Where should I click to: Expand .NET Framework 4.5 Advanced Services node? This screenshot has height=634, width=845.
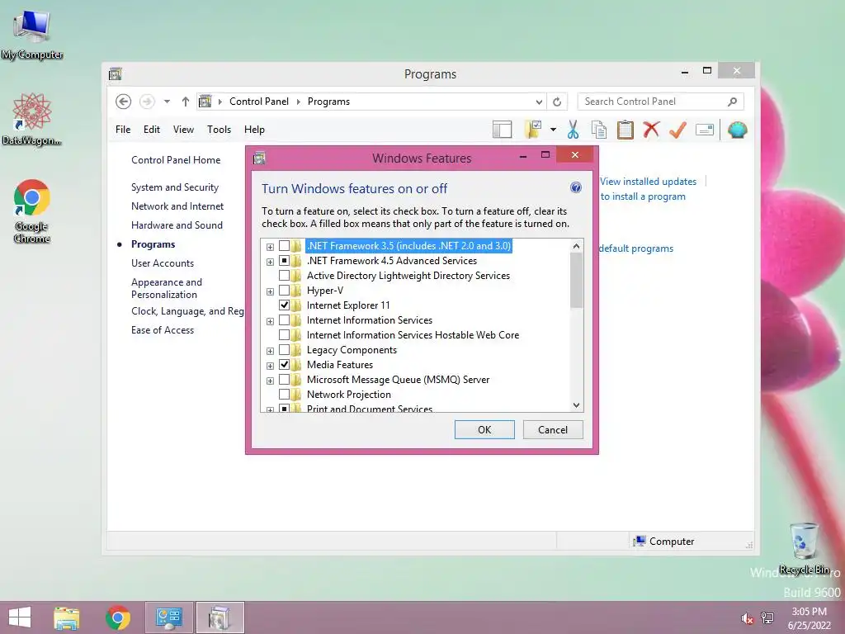point(270,262)
